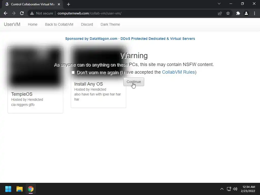Image resolution: width=260 pixels, height=195 pixels.
Task: Click the Not secure warning icon
Action: pos(32,13)
